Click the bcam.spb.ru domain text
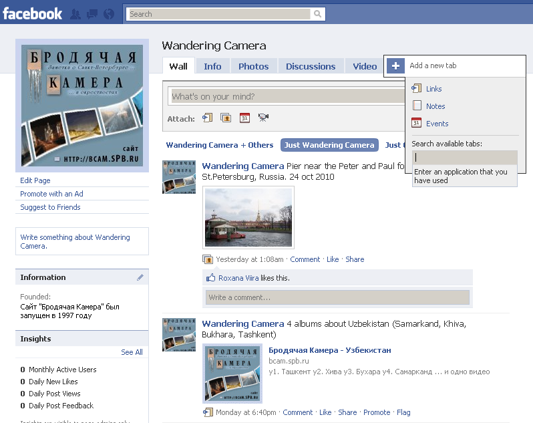The height and width of the screenshot is (423, 533). tap(289, 361)
